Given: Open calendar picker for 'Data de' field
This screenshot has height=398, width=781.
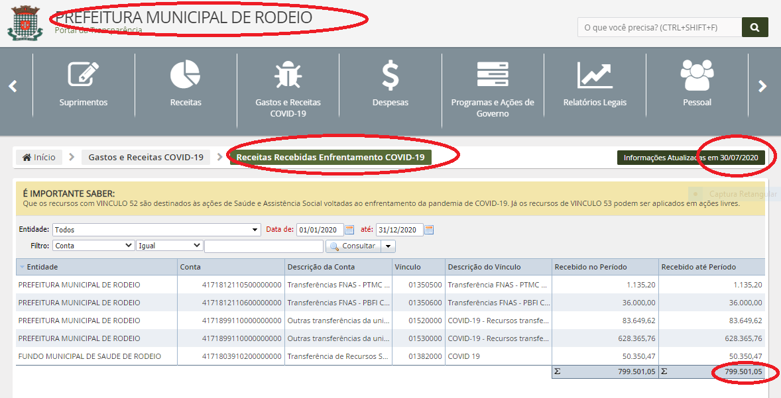Looking at the screenshot, I should pyautogui.click(x=349, y=230).
